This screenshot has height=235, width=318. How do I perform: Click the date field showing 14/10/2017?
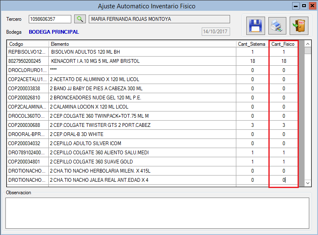(x=215, y=32)
